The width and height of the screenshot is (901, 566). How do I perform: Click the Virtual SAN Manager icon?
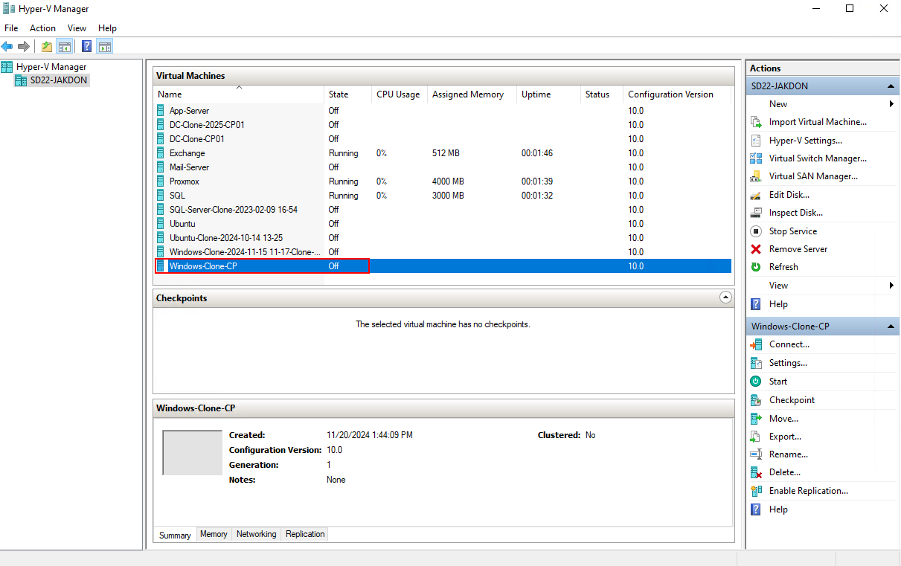(756, 176)
